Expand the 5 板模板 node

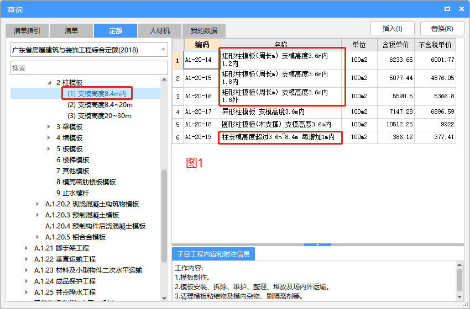point(49,149)
